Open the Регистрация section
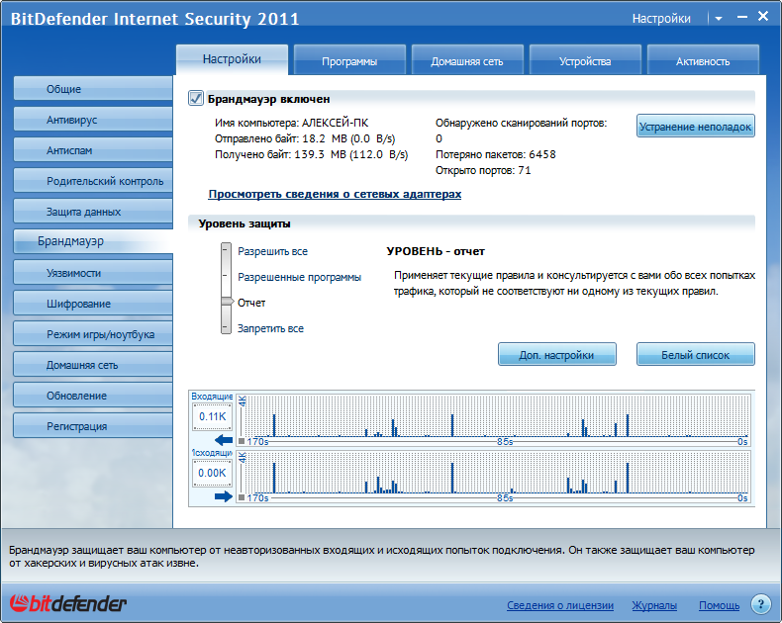Viewport: 782px width, 623px height. pyautogui.click(x=93, y=426)
